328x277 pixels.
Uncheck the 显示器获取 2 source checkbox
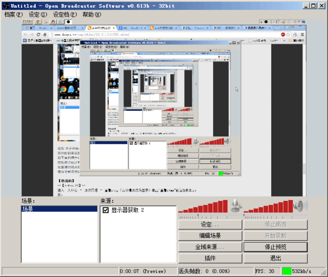[x=106, y=210]
